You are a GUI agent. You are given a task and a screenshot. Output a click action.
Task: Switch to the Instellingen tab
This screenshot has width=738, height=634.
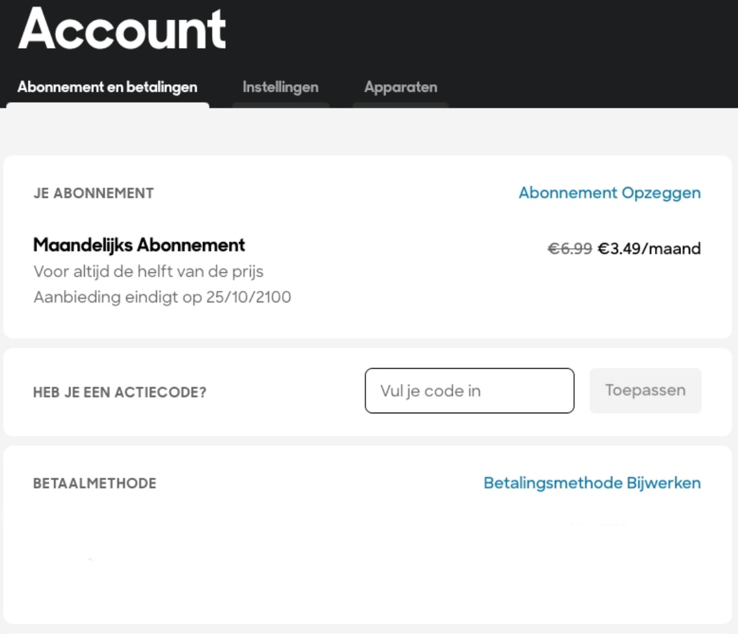[x=280, y=87]
